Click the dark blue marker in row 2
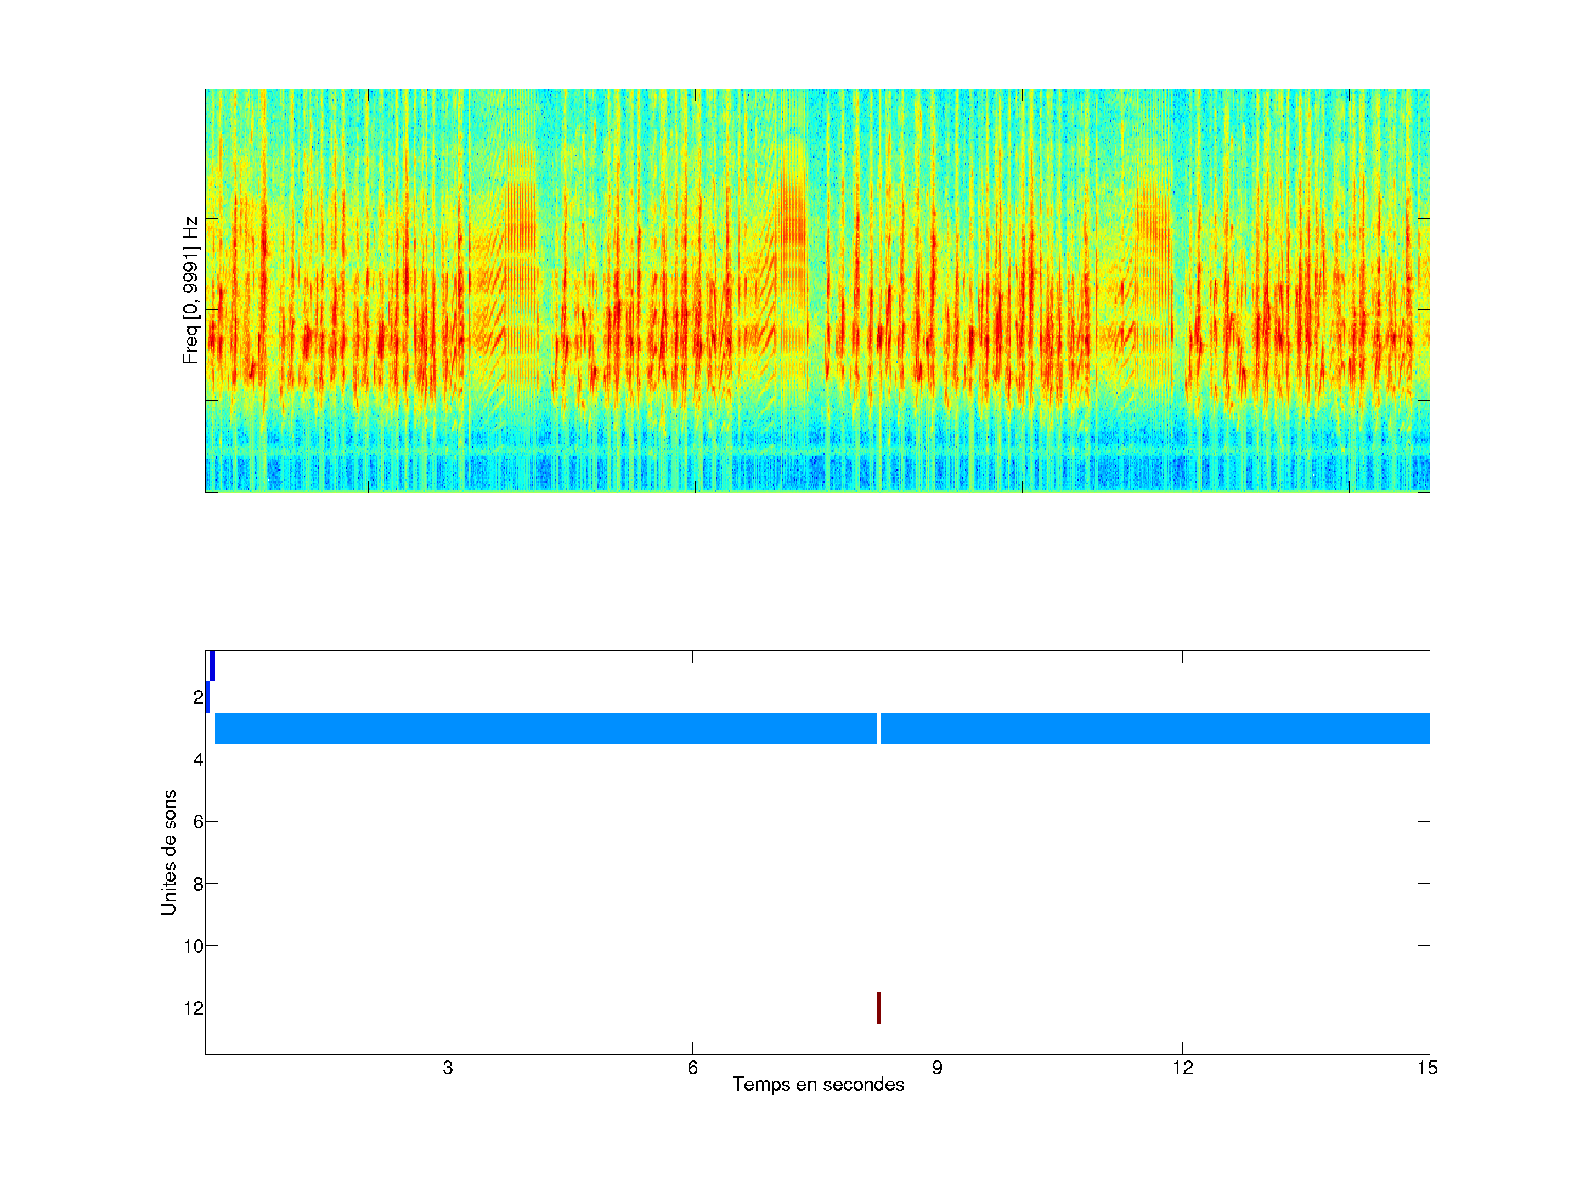 point(208,697)
